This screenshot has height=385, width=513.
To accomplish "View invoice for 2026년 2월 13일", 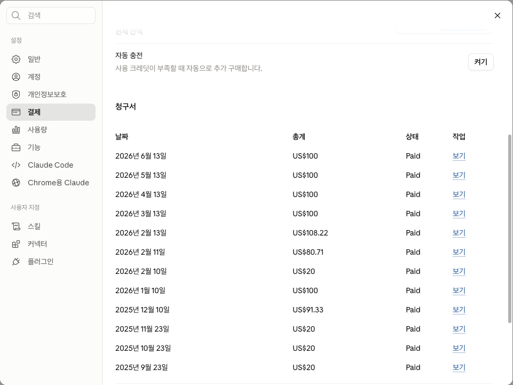I will click(459, 233).
